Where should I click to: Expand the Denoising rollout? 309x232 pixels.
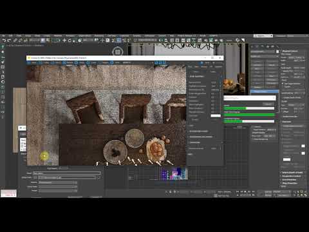(195, 142)
